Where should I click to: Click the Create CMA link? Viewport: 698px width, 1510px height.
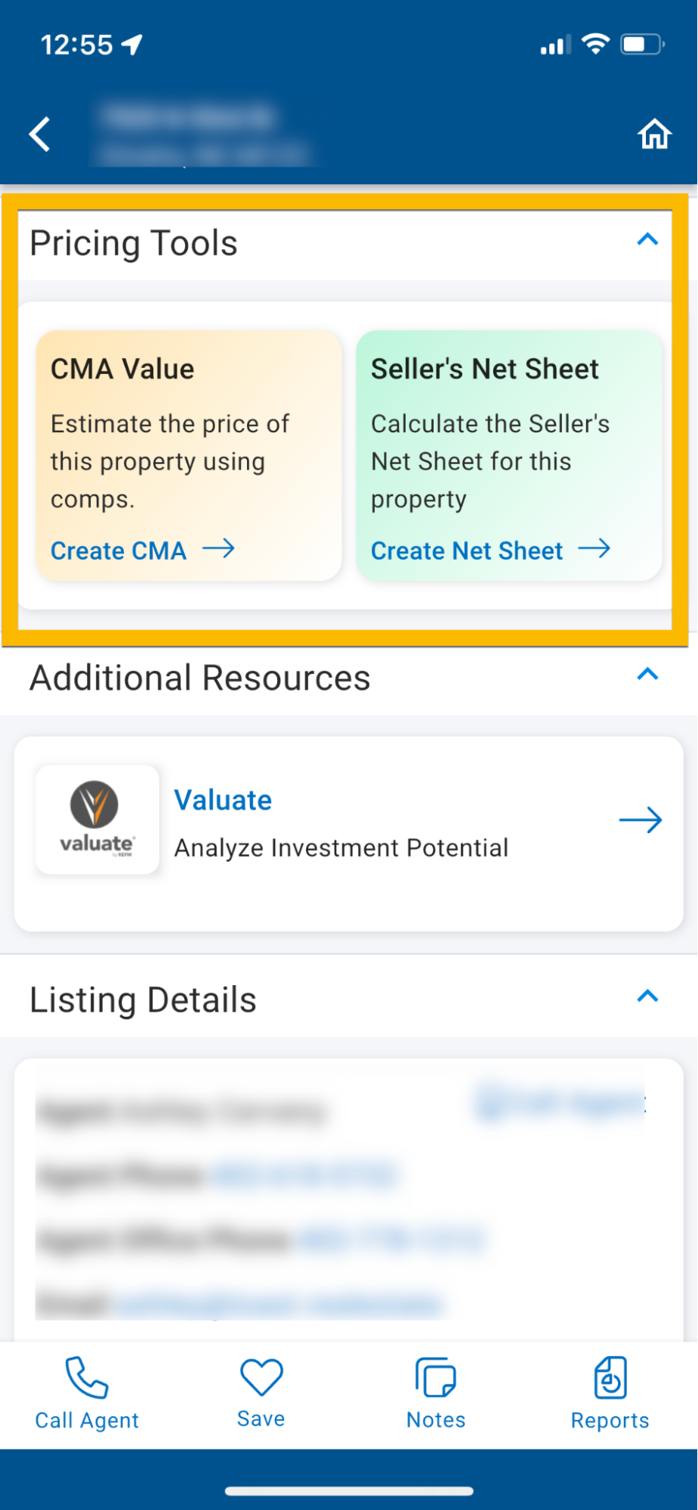tap(119, 551)
